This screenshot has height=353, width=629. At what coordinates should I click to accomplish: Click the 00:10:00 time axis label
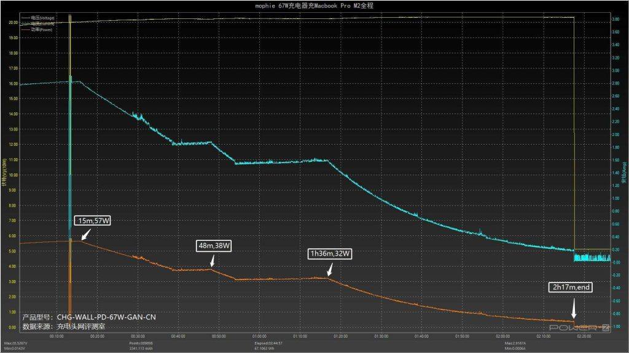(57, 336)
